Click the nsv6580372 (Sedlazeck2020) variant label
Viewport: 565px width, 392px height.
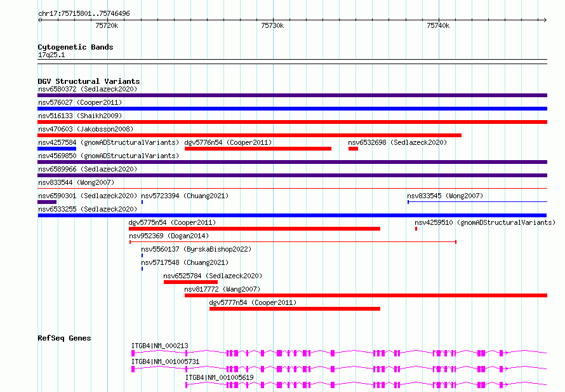pyautogui.click(x=88, y=89)
